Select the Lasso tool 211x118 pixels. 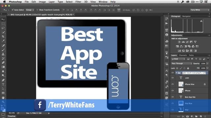point(3,28)
